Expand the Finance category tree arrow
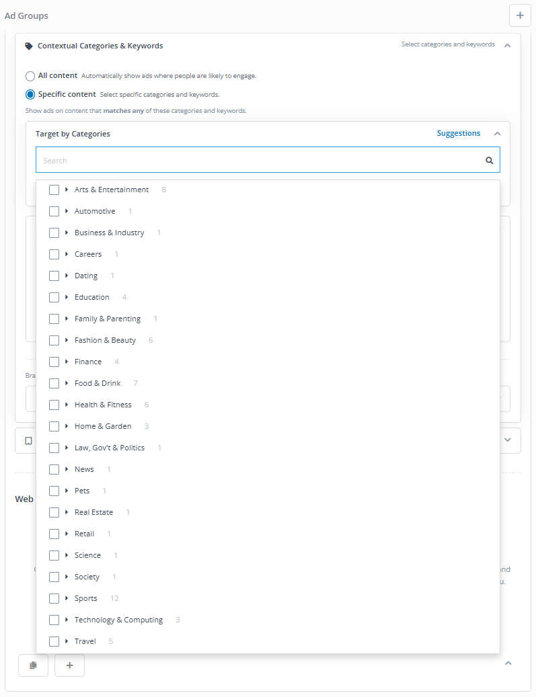The width and height of the screenshot is (536, 697). click(x=67, y=362)
